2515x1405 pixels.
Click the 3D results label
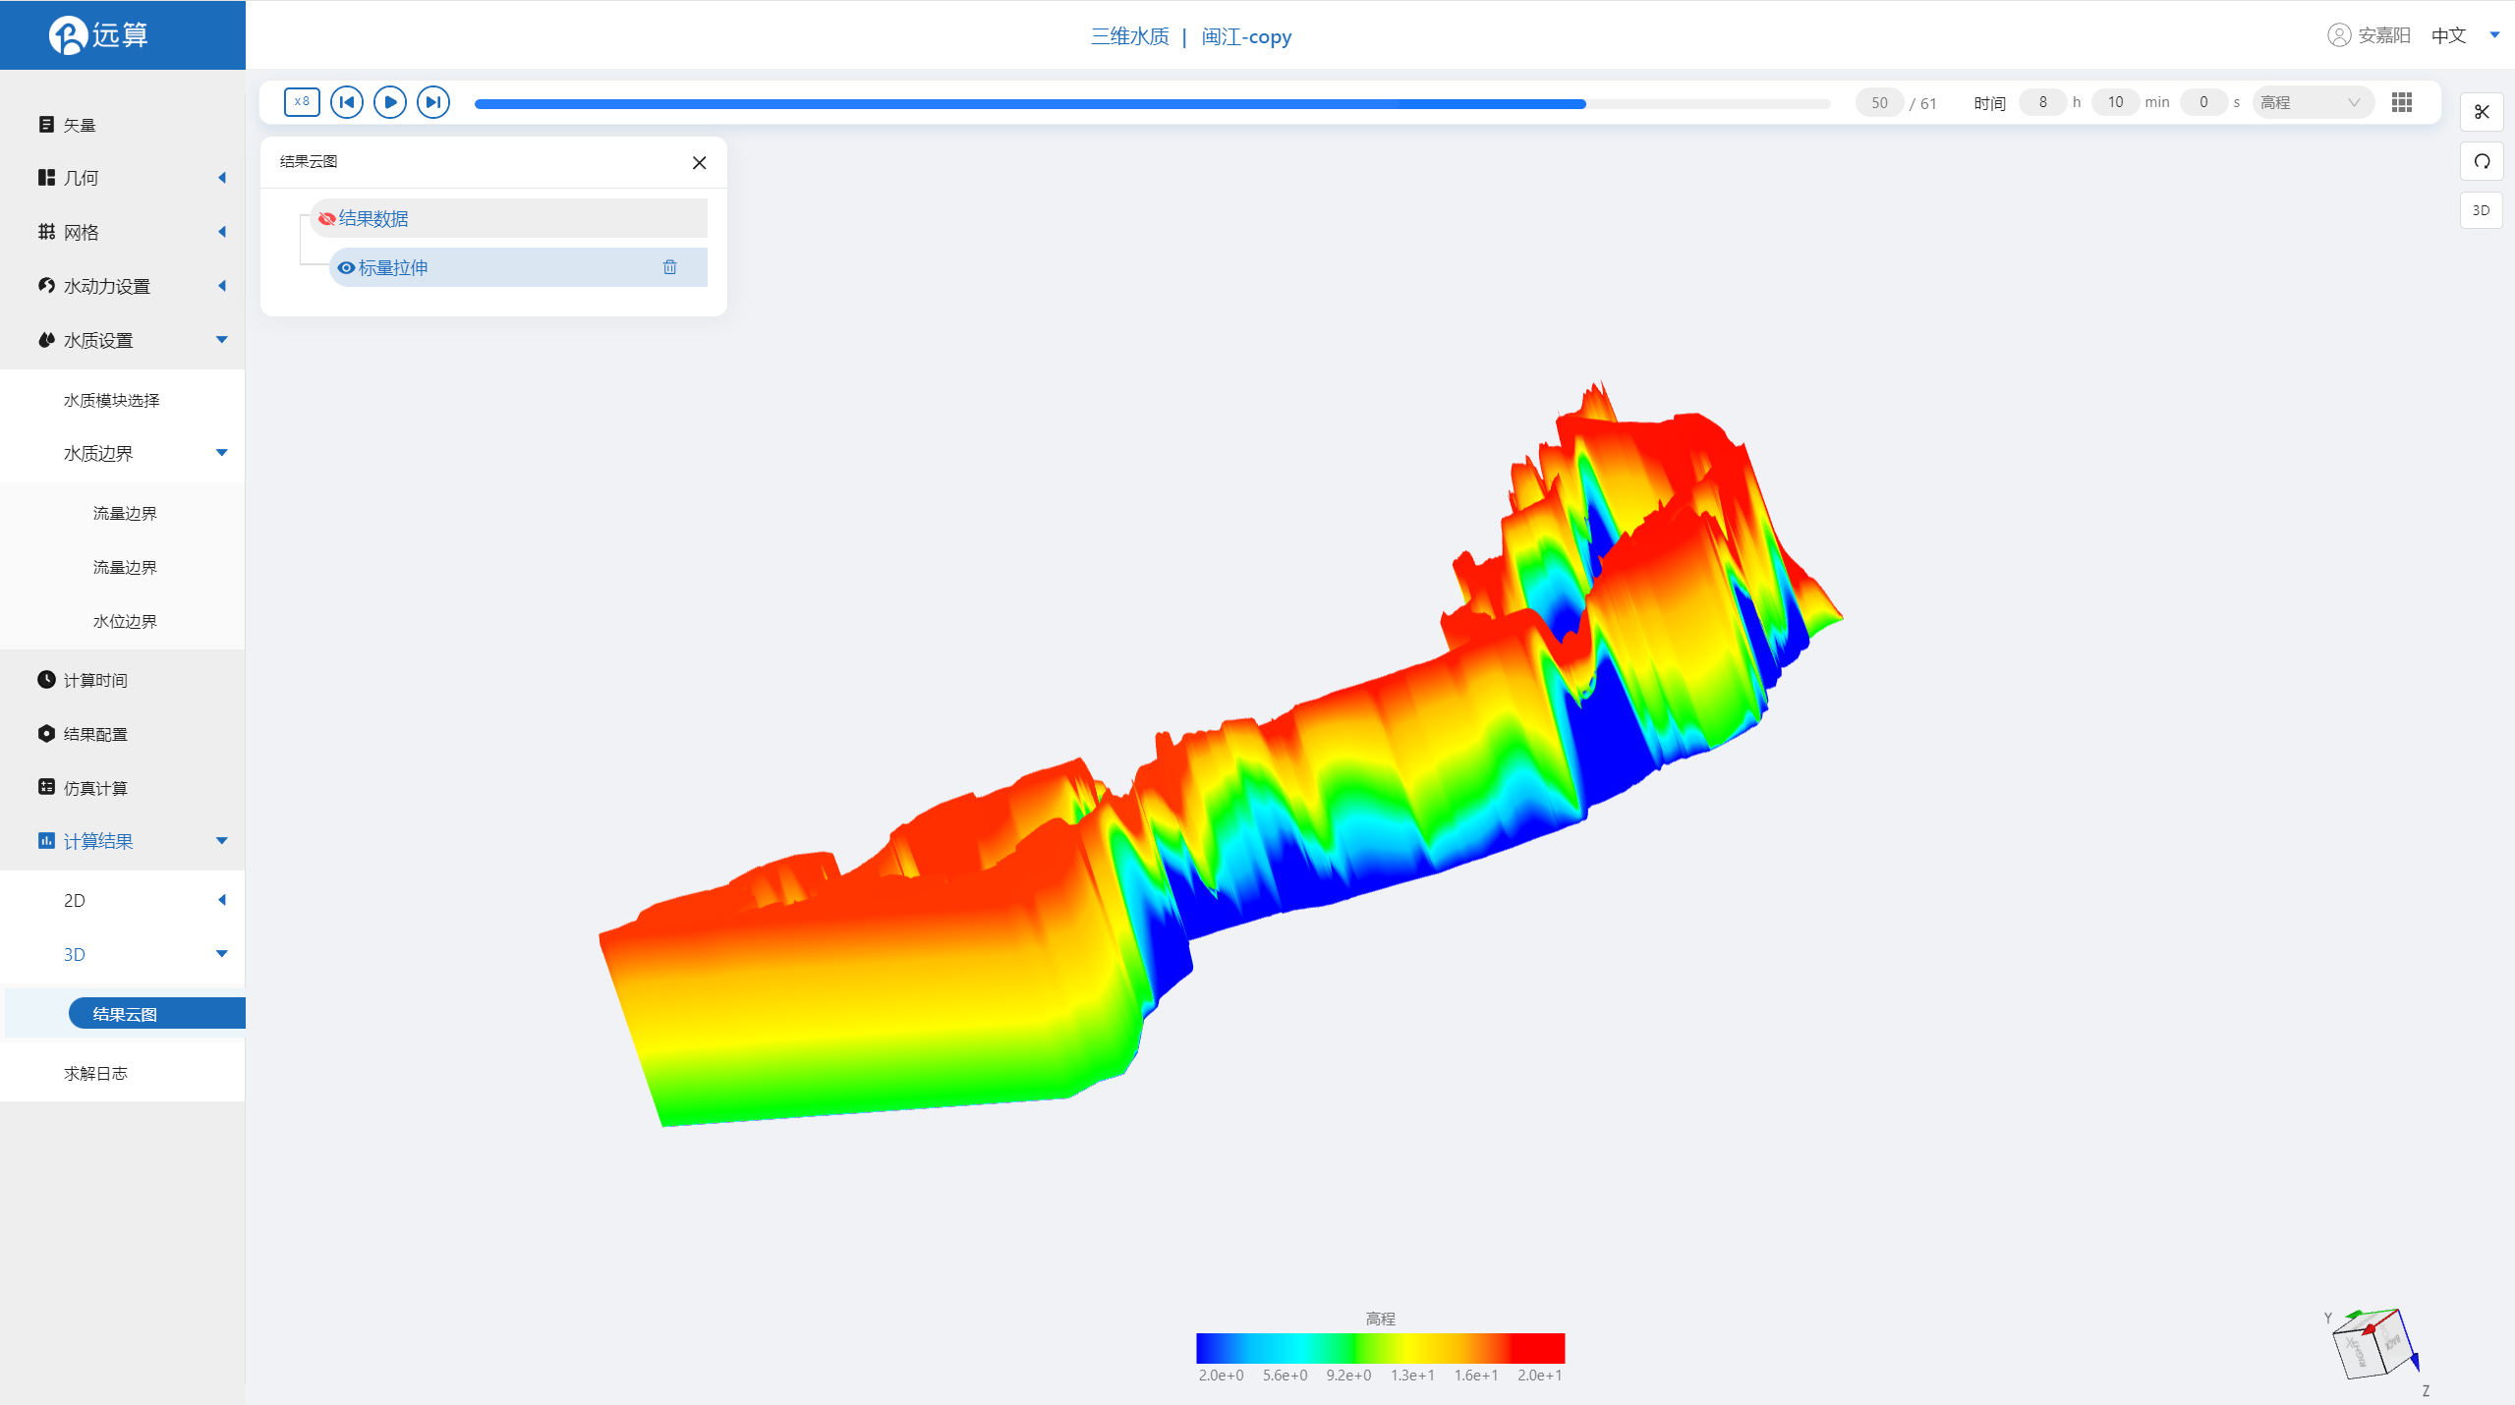coord(75,954)
